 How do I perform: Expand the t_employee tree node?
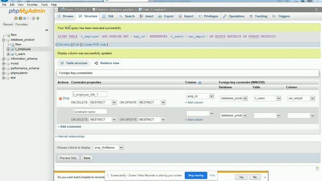pos(8,49)
